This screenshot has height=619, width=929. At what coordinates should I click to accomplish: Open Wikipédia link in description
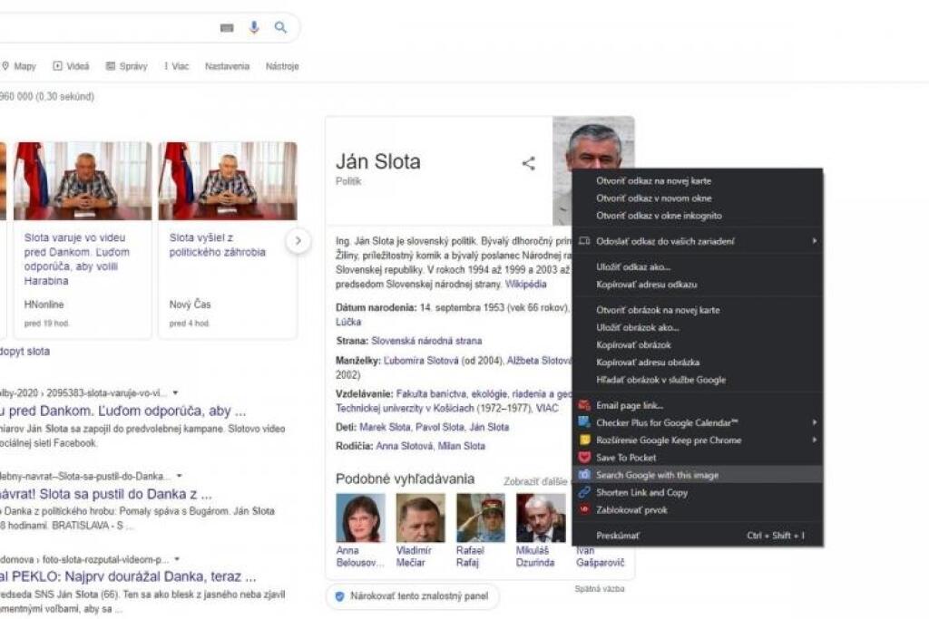point(525,284)
